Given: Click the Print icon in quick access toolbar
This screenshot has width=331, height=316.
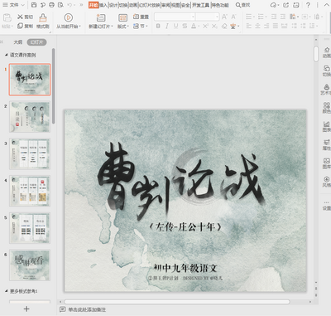Looking at the screenshot, I should (x=51, y=5).
